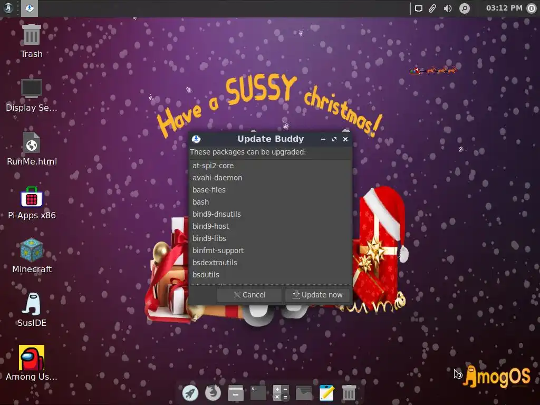Viewport: 540px width, 405px height.
Task: Open the paperclip clipboard tray icon
Action: (432, 8)
